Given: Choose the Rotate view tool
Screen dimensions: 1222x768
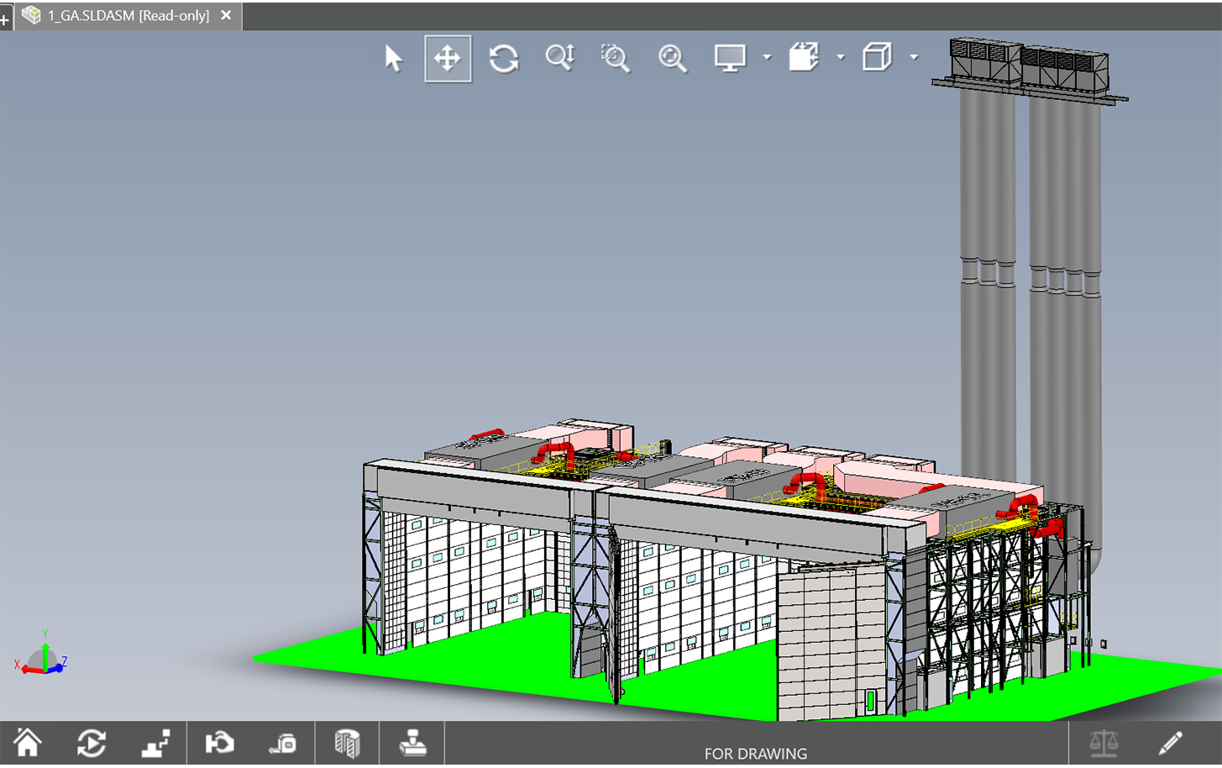Looking at the screenshot, I should pos(504,58).
